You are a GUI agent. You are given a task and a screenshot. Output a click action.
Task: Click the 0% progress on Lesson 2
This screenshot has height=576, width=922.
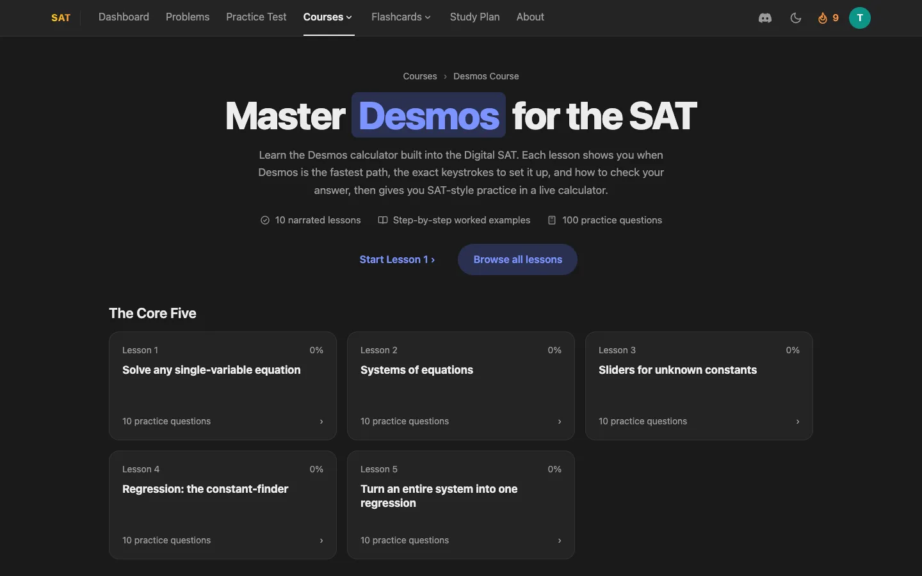[x=554, y=350]
